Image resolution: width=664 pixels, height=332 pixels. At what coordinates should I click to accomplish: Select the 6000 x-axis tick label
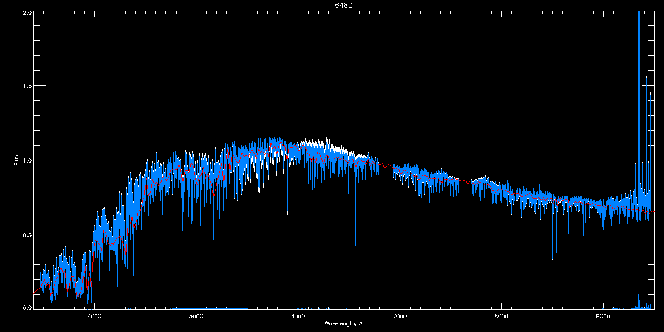298,317
